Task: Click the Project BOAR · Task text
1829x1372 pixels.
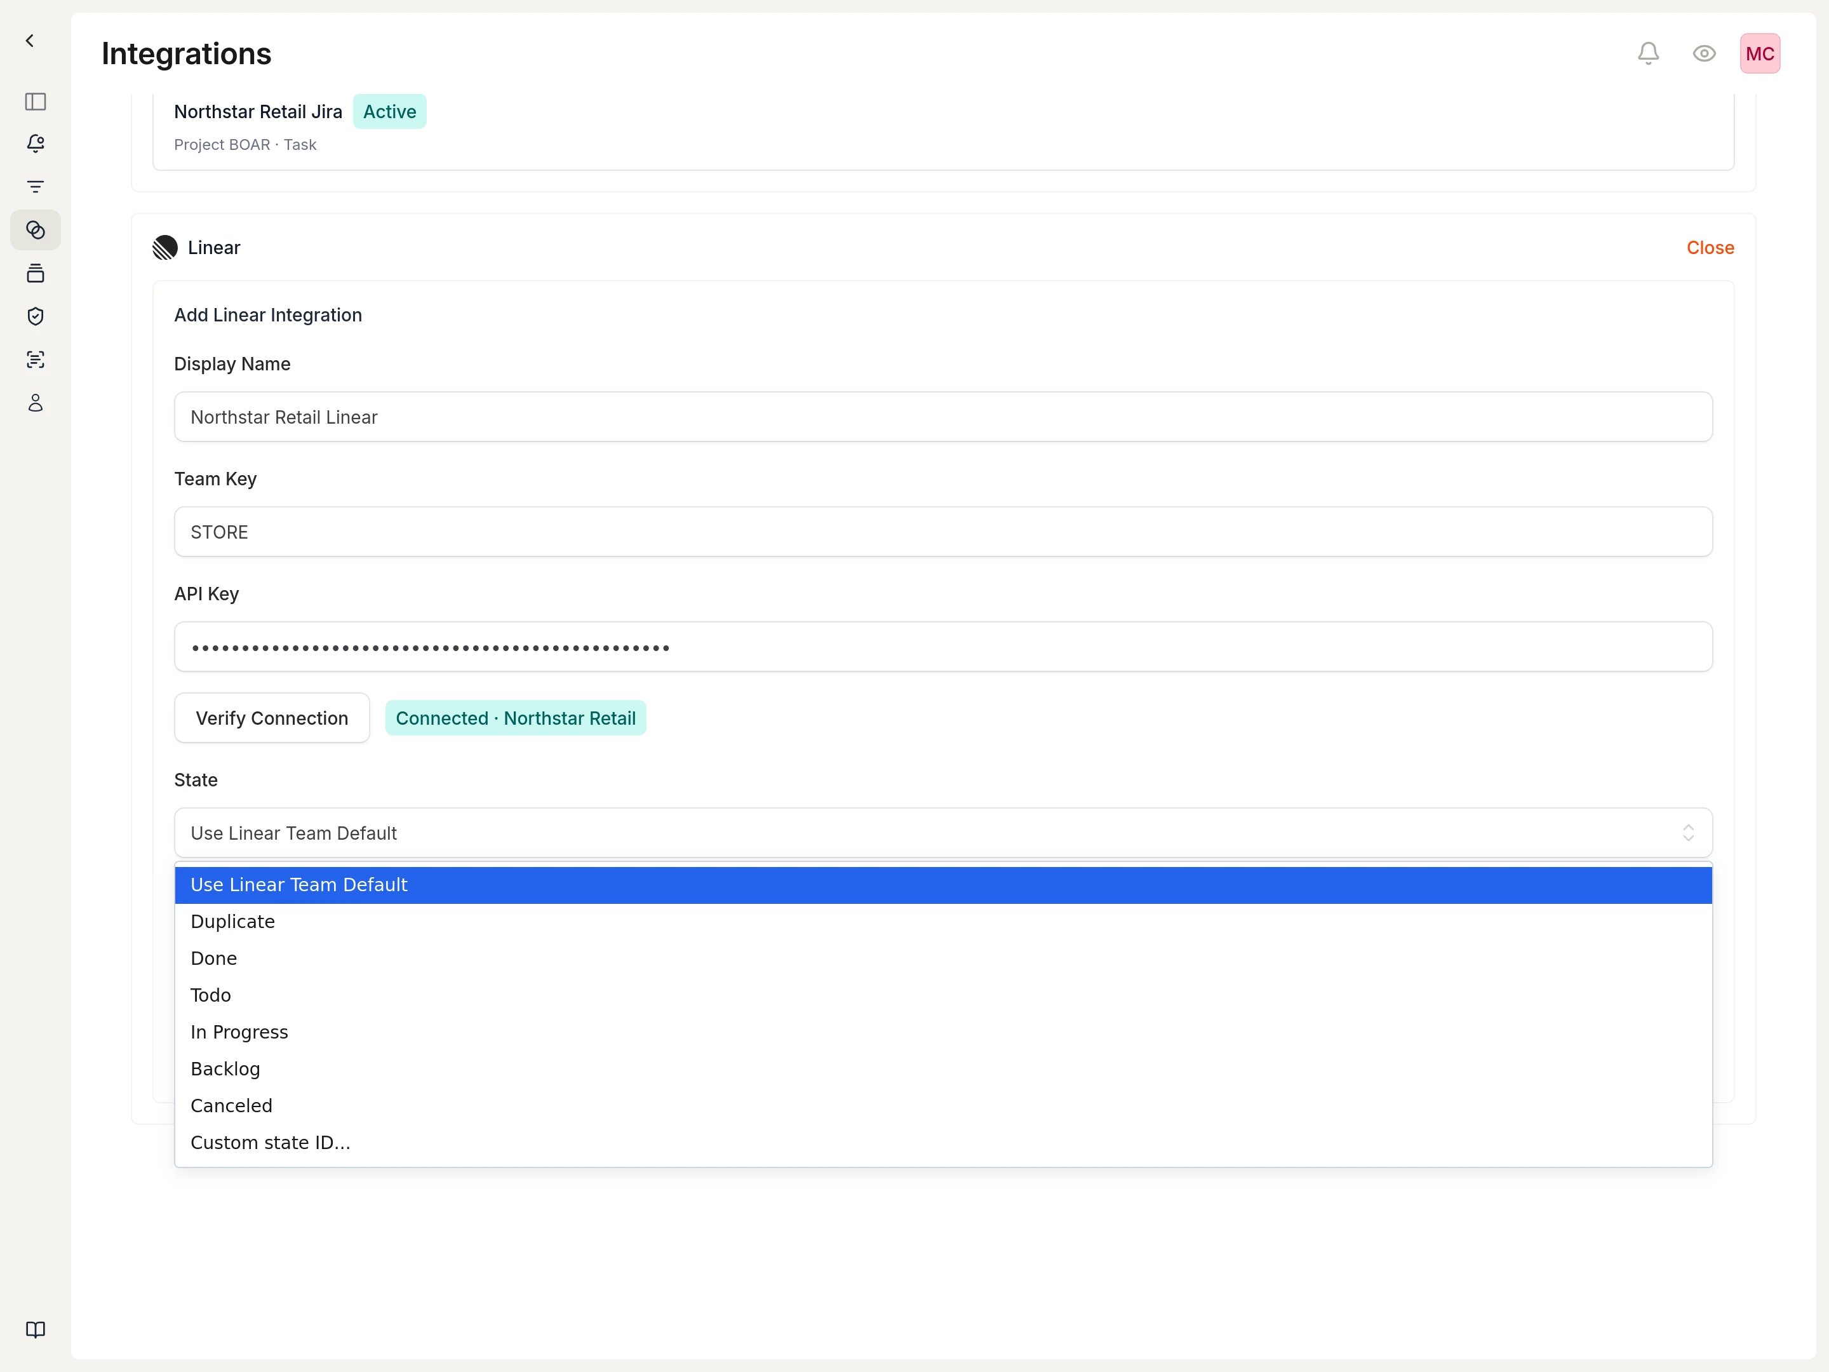Action: click(x=245, y=145)
